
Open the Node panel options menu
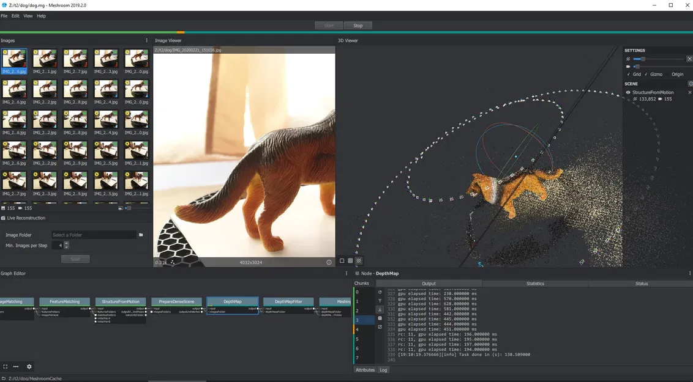(x=689, y=273)
